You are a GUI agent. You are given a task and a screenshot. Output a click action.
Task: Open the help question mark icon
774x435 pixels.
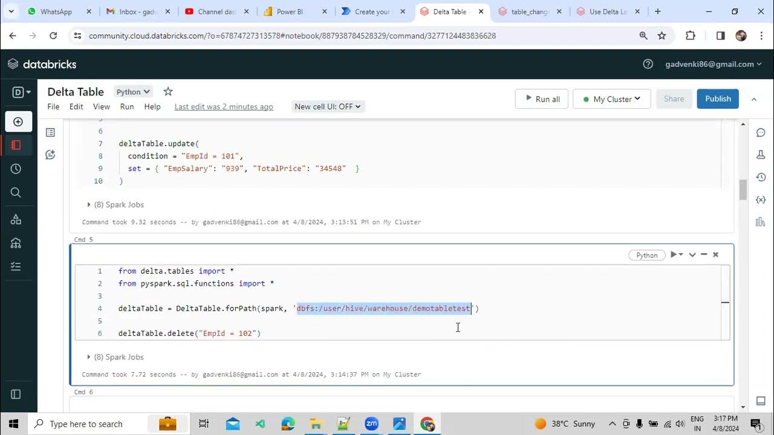[648, 64]
